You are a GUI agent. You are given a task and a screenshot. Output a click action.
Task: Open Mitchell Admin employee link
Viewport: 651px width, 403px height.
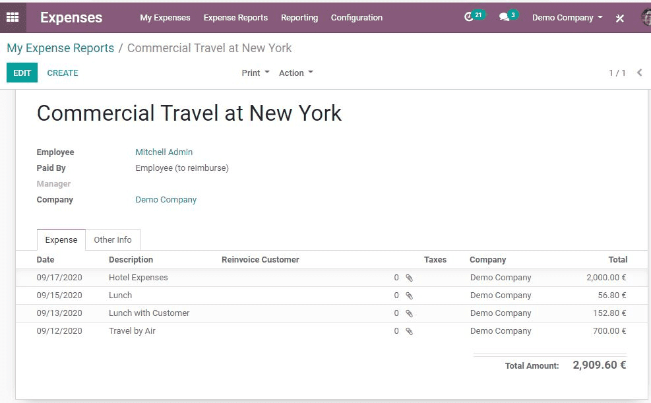[164, 152]
